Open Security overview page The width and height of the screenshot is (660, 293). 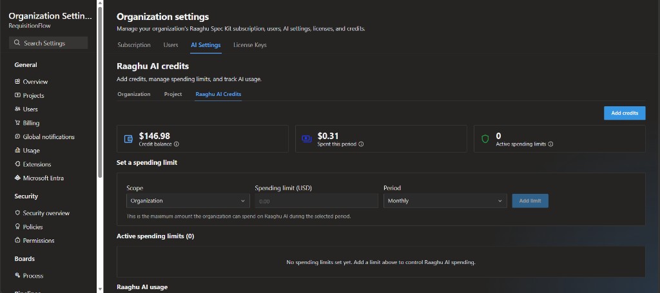click(x=46, y=213)
